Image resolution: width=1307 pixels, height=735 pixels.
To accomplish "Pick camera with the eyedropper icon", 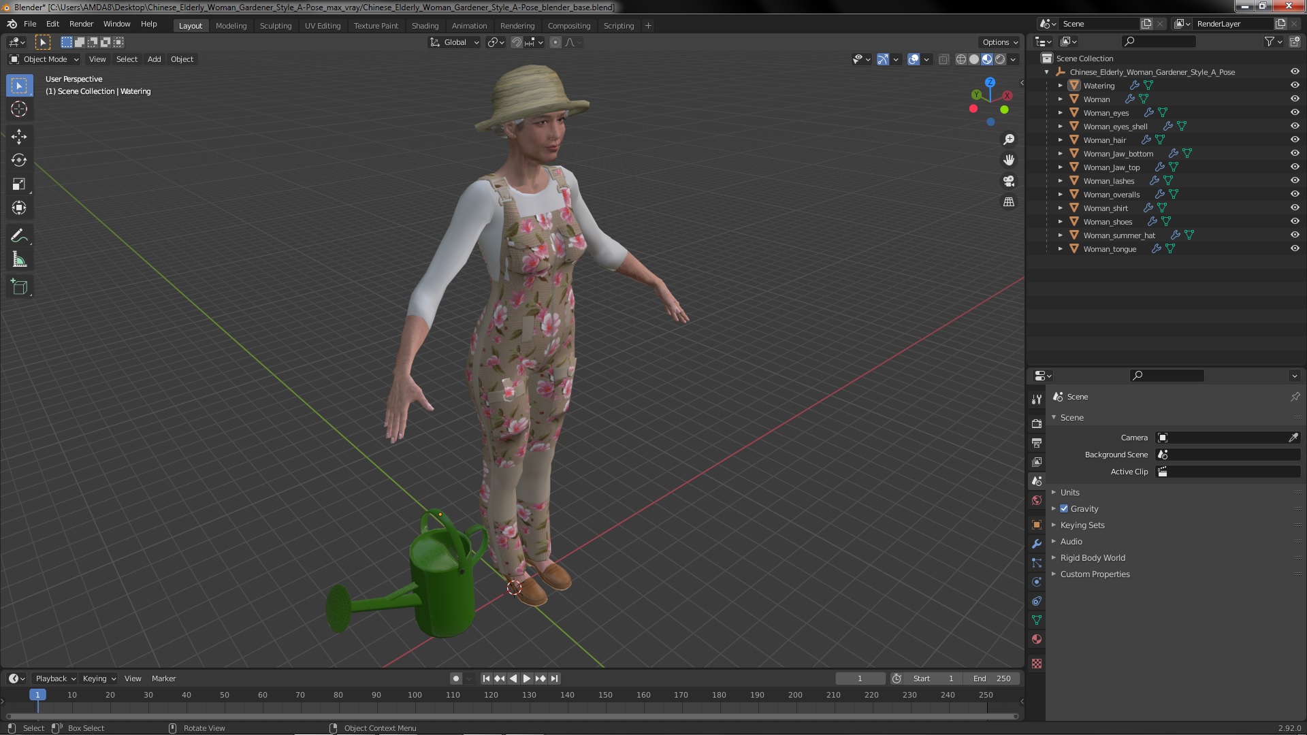I will [1293, 438].
